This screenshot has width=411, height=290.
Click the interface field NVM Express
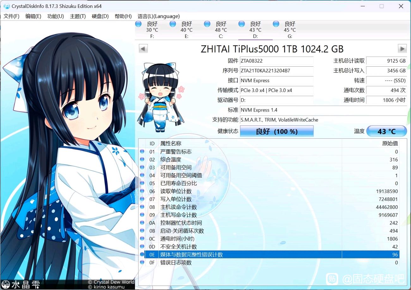click(x=277, y=80)
